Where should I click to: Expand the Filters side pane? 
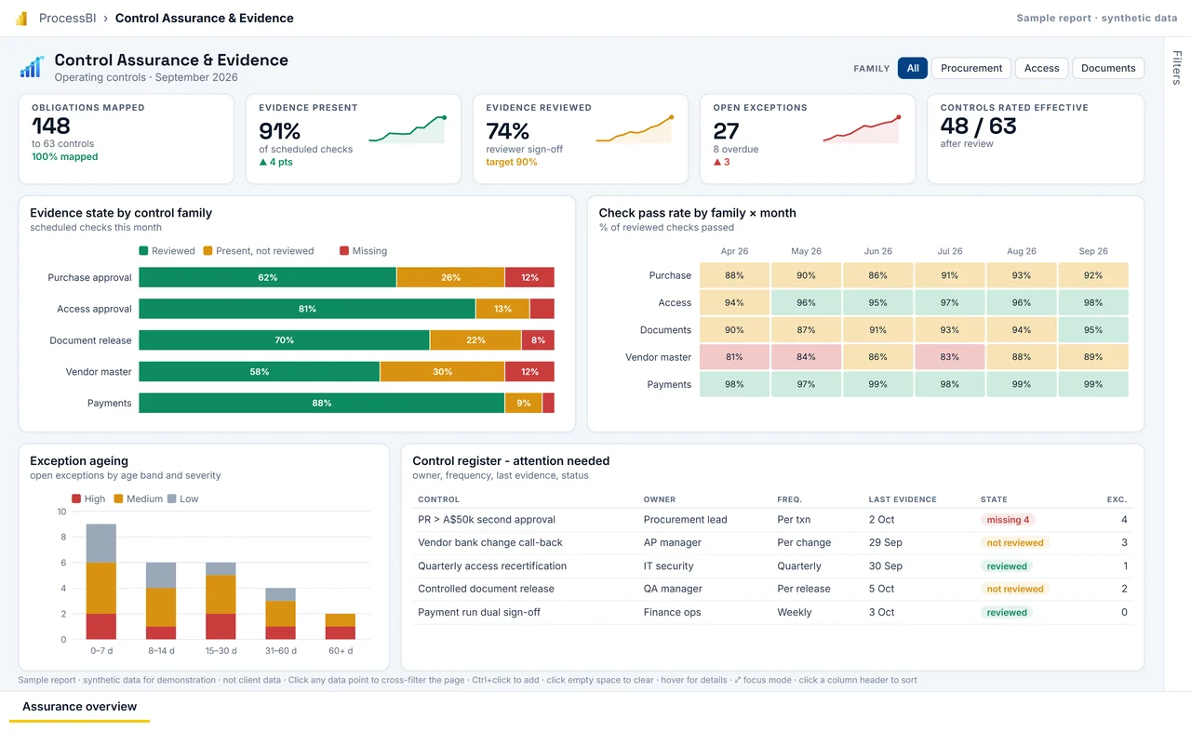click(x=1177, y=68)
